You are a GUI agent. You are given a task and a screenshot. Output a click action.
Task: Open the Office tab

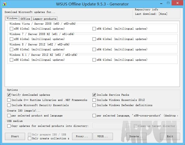click(26, 19)
